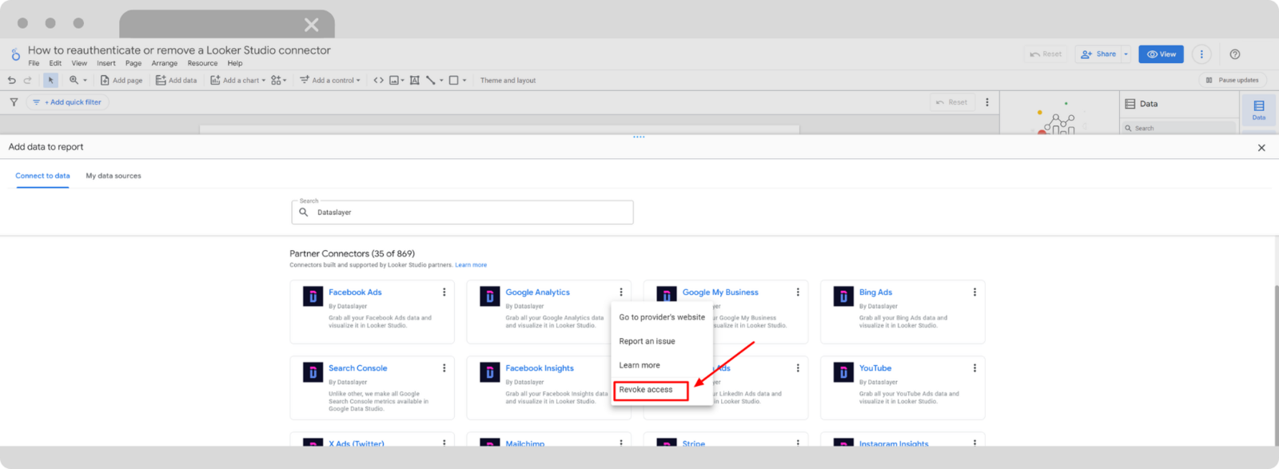1279x469 pixels.
Task: Open Google Analytics card options menu
Action: tap(621, 292)
